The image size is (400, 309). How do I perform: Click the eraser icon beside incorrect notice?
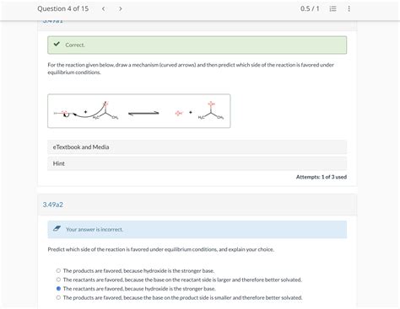pyautogui.click(x=57, y=229)
